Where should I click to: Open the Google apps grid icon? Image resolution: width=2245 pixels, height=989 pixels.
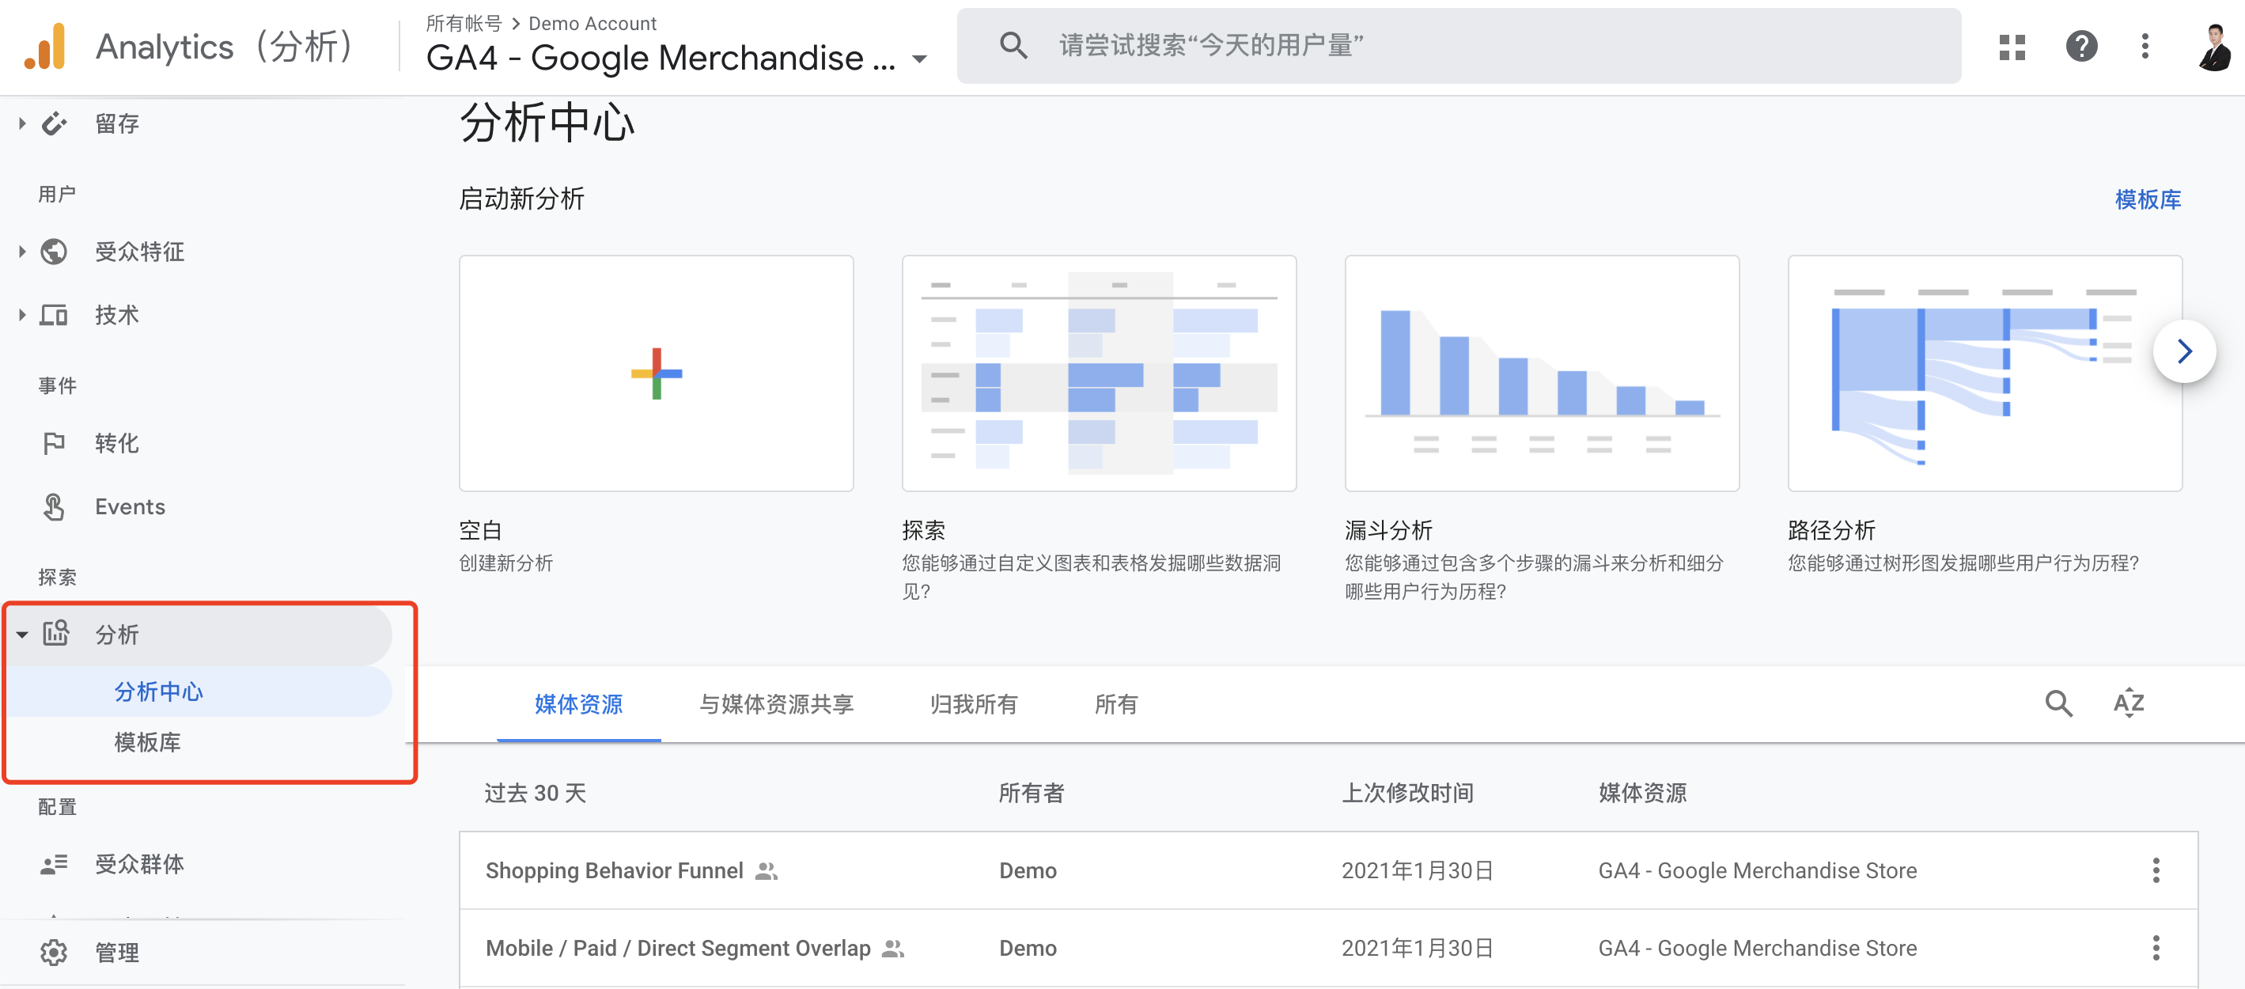2012,46
